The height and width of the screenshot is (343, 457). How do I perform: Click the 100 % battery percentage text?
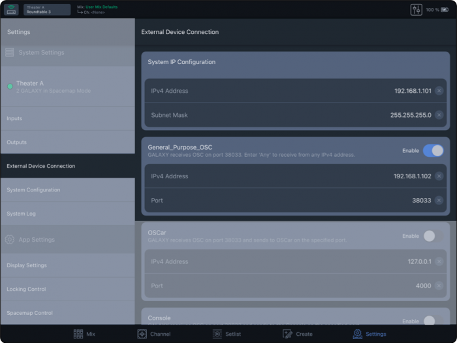(432, 10)
